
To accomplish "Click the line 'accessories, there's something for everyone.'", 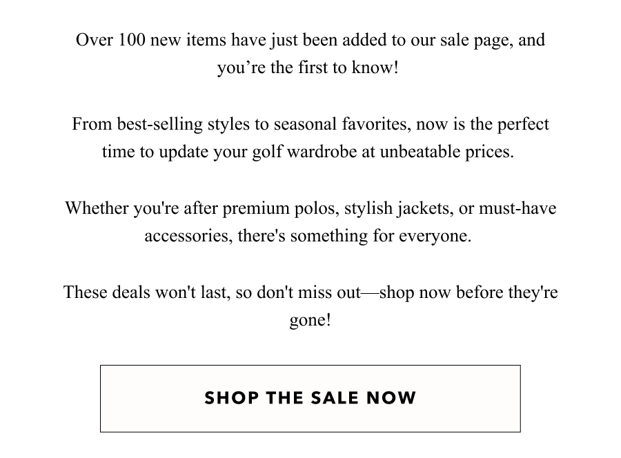I will (308, 236).
